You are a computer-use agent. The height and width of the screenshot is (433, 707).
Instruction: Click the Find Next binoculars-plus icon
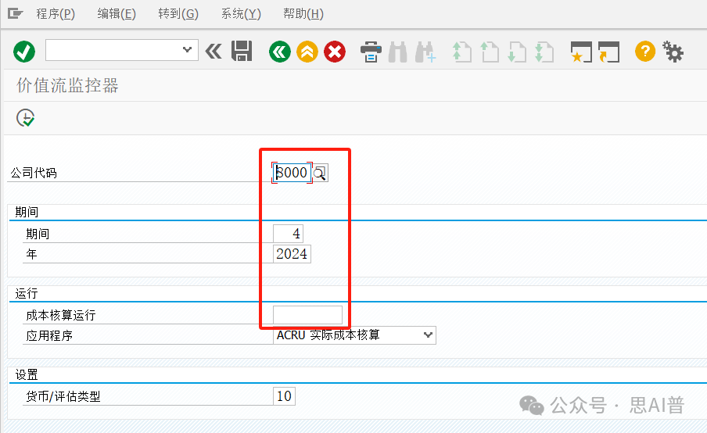point(425,52)
